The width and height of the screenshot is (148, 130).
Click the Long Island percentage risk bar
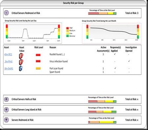click(x=102, y=112)
